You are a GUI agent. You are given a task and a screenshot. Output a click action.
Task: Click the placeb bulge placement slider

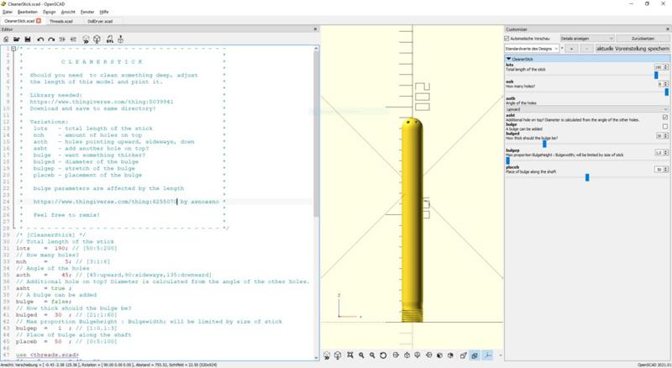(586, 177)
